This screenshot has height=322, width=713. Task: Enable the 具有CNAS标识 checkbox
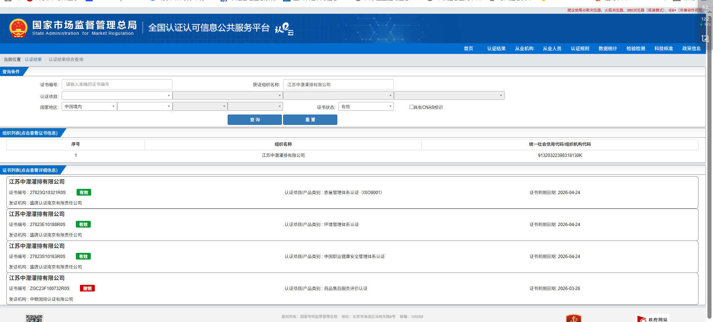[x=411, y=107]
